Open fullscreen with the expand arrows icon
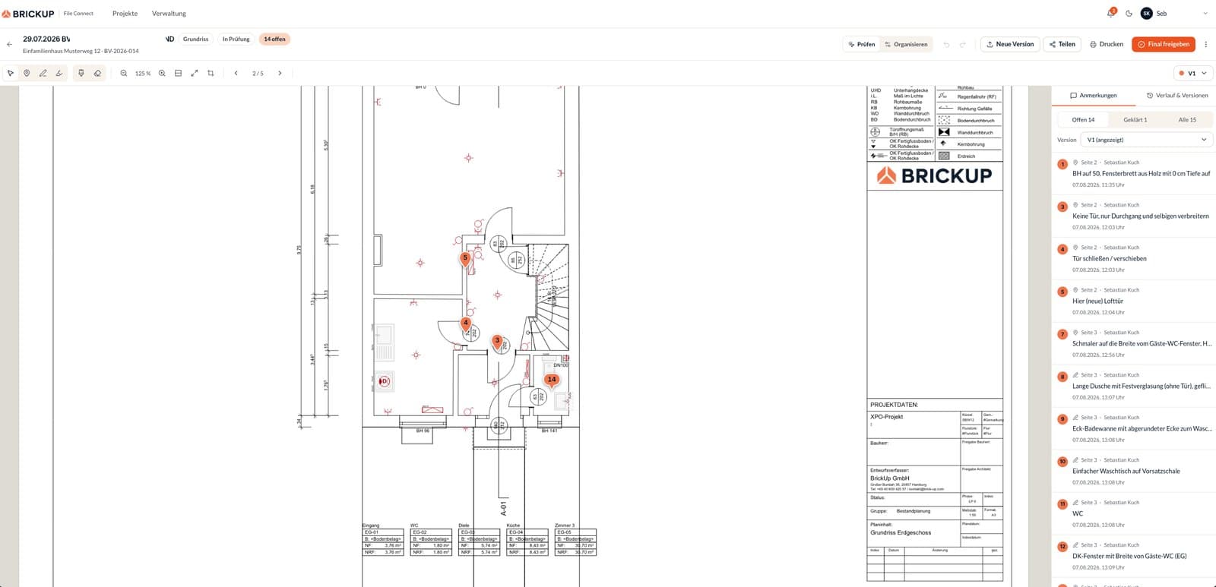This screenshot has height=587, width=1216. 195,73
